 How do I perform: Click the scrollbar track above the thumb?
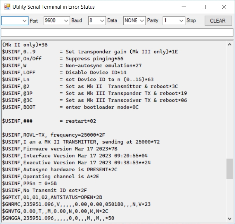(x=229, y=104)
